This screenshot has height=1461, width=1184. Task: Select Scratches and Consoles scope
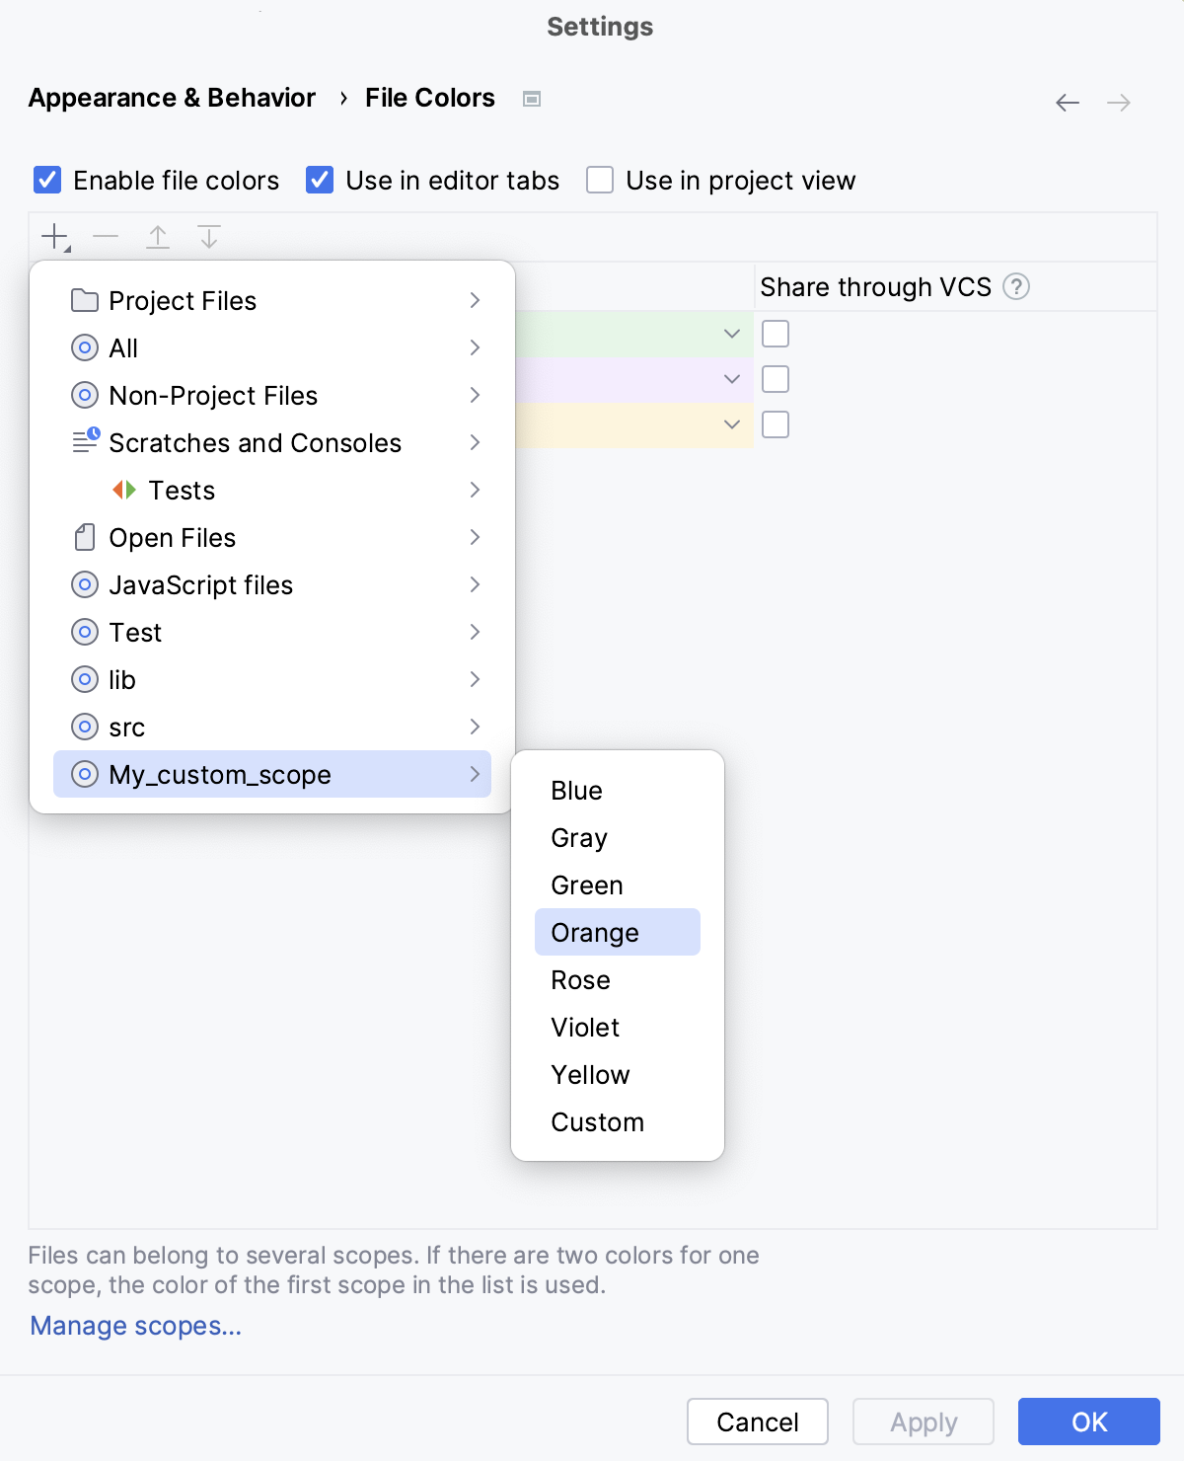point(255,443)
